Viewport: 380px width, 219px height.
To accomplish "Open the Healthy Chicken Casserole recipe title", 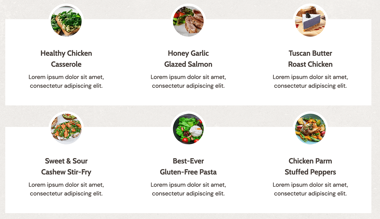I will pyautogui.click(x=66, y=59).
